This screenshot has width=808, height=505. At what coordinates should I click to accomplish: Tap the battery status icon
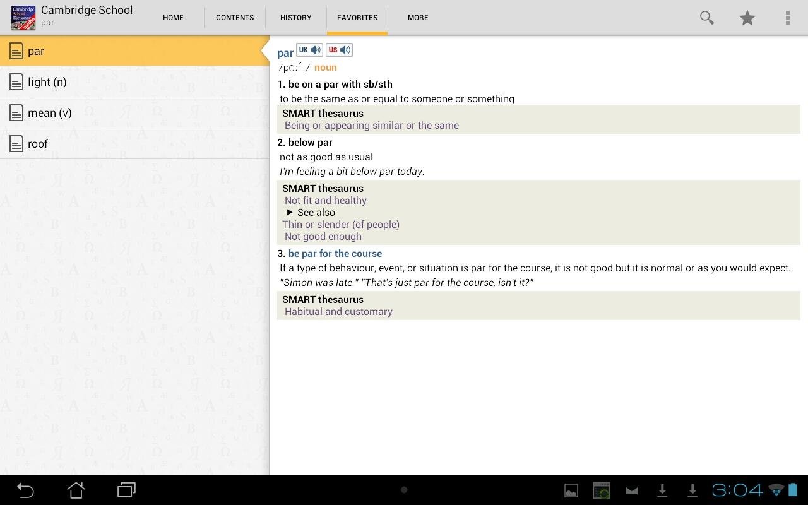tap(793, 490)
